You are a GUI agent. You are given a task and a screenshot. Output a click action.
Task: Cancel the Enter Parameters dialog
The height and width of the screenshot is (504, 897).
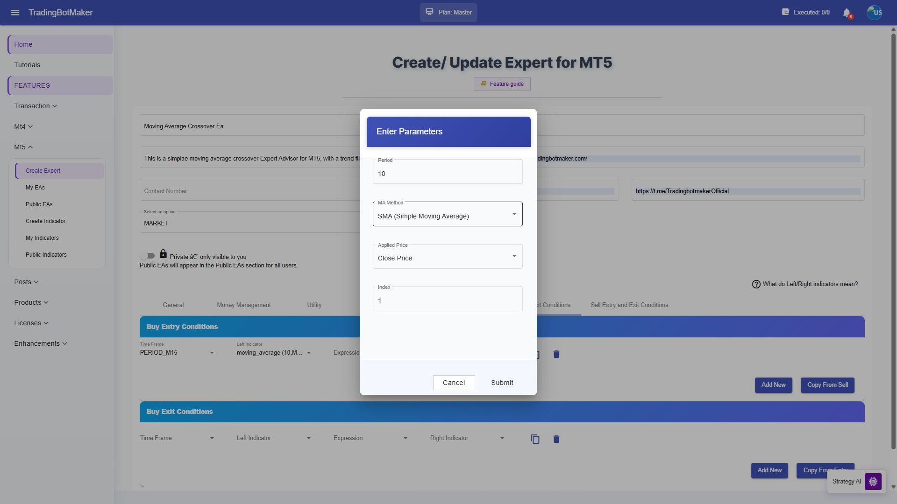point(454,383)
